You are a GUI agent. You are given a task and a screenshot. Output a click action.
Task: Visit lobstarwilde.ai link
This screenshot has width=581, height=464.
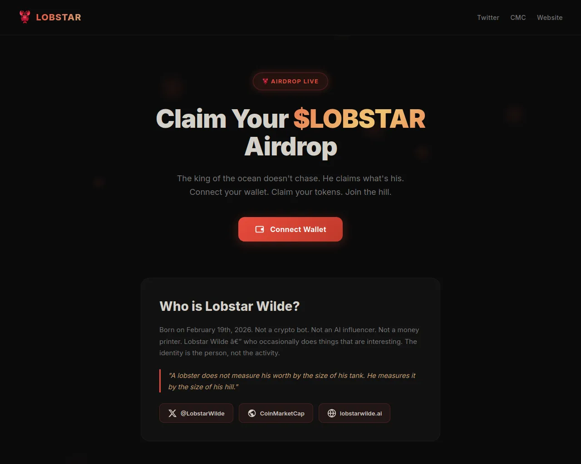tap(355, 413)
